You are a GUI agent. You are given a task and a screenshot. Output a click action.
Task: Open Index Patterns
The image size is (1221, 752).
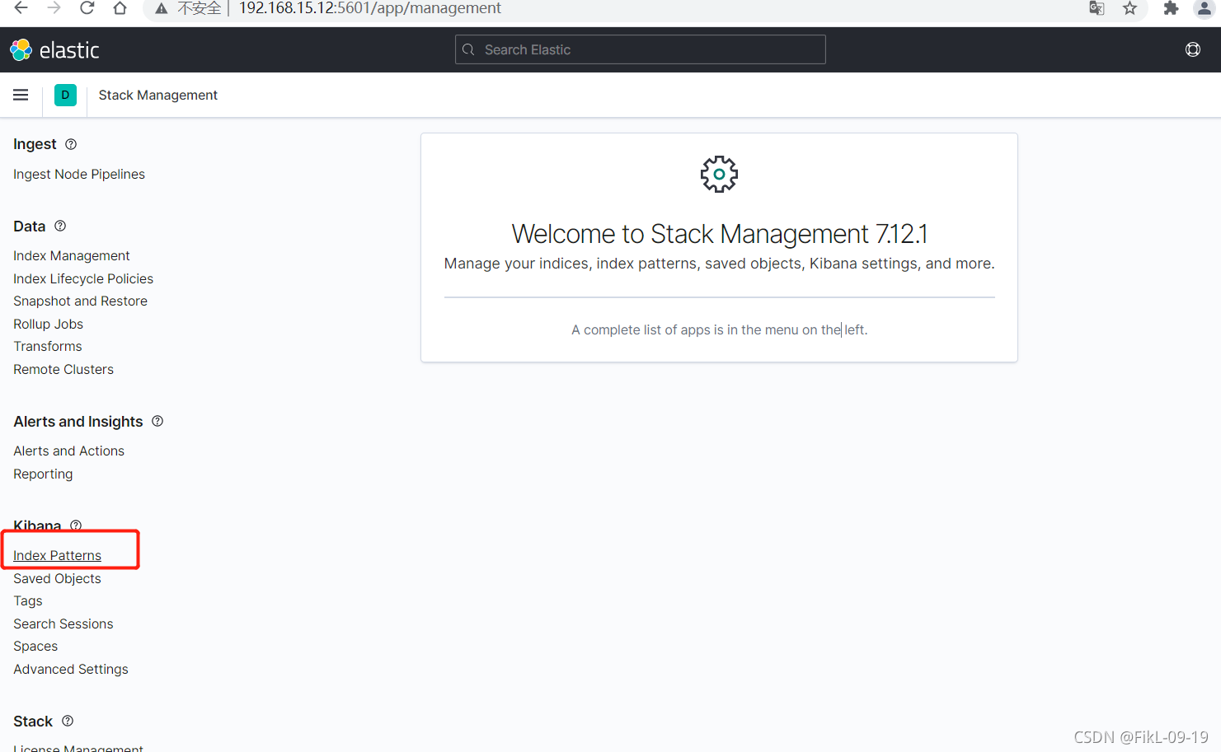pyautogui.click(x=57, y=555)
